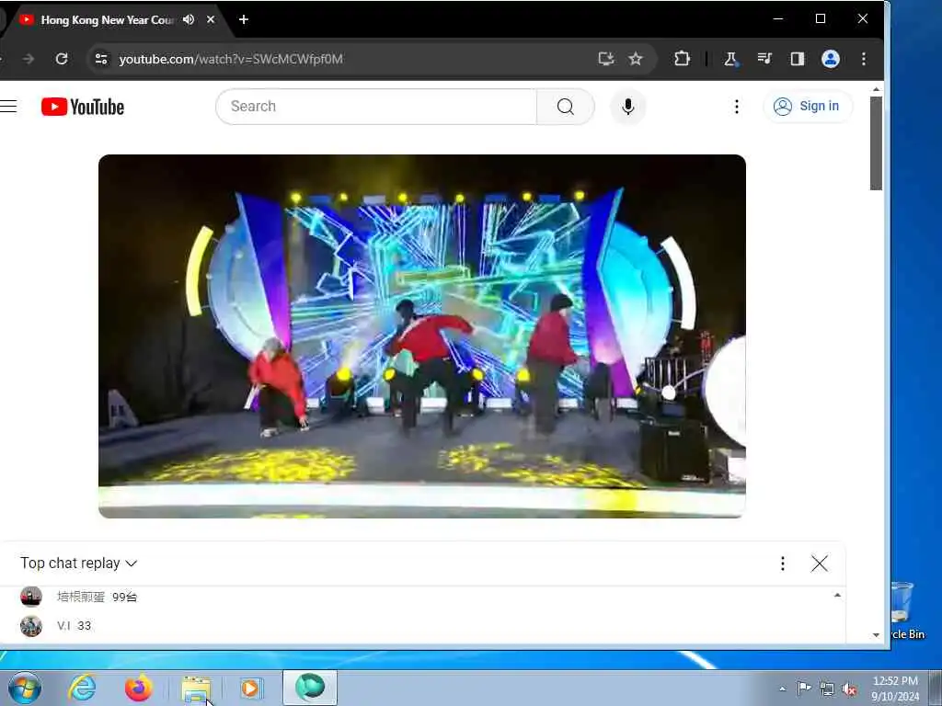Viewport: 942px width, 706px height.
Task: Reload the page in Chrome
Action: point(62,59)
